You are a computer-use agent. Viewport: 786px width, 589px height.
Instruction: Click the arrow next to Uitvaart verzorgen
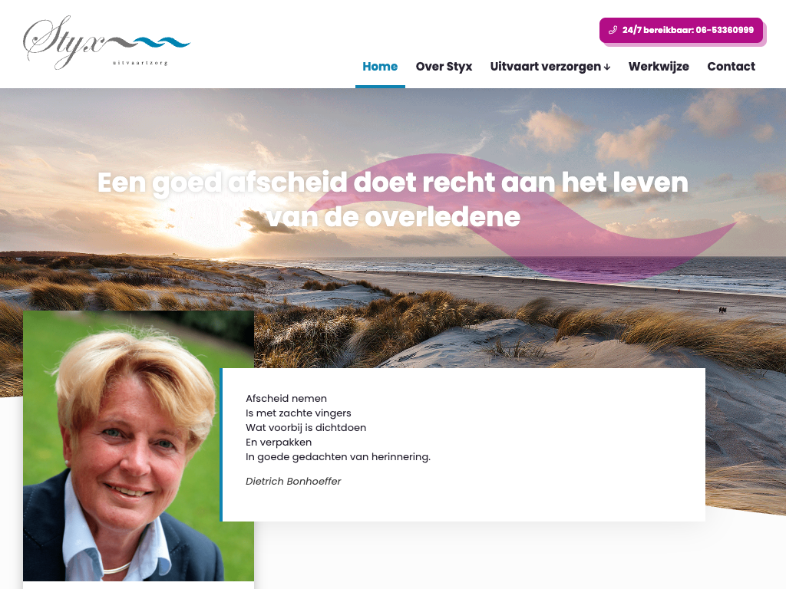607,67
